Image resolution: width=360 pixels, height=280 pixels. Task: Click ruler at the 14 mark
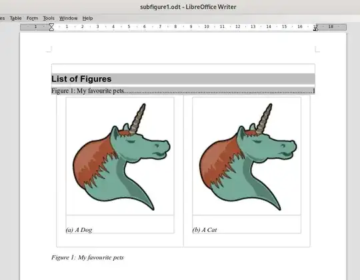point(269,27)
